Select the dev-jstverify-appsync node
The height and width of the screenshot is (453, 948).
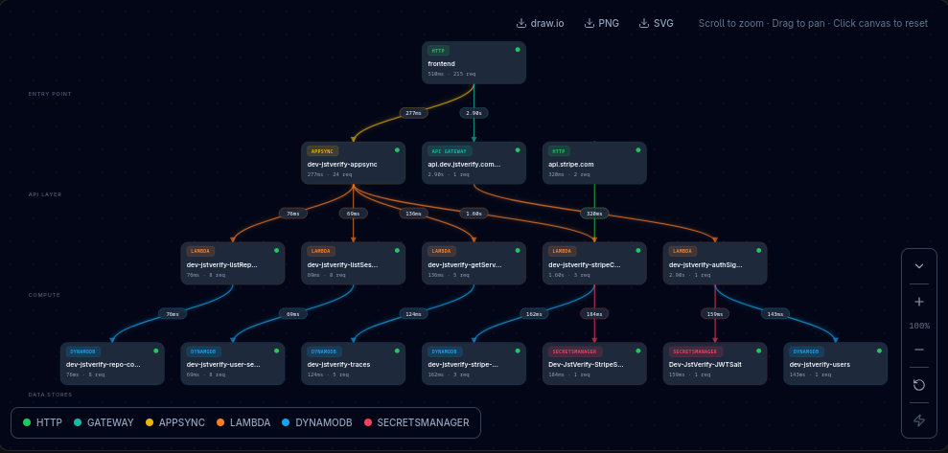point(354,163)
